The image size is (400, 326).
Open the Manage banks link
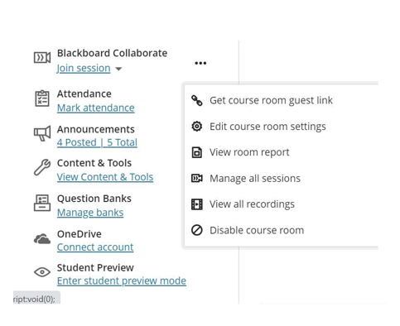[90, 213]
